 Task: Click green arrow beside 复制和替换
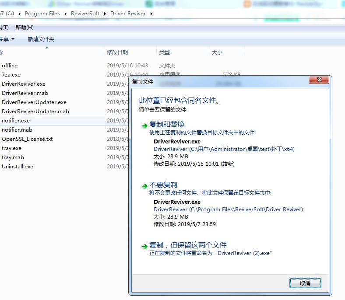click(144, 126)
